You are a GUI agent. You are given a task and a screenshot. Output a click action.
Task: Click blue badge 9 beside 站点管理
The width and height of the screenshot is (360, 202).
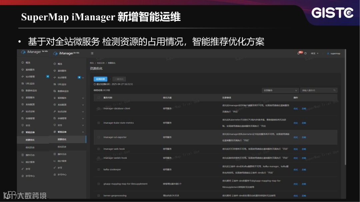(79, 77)
